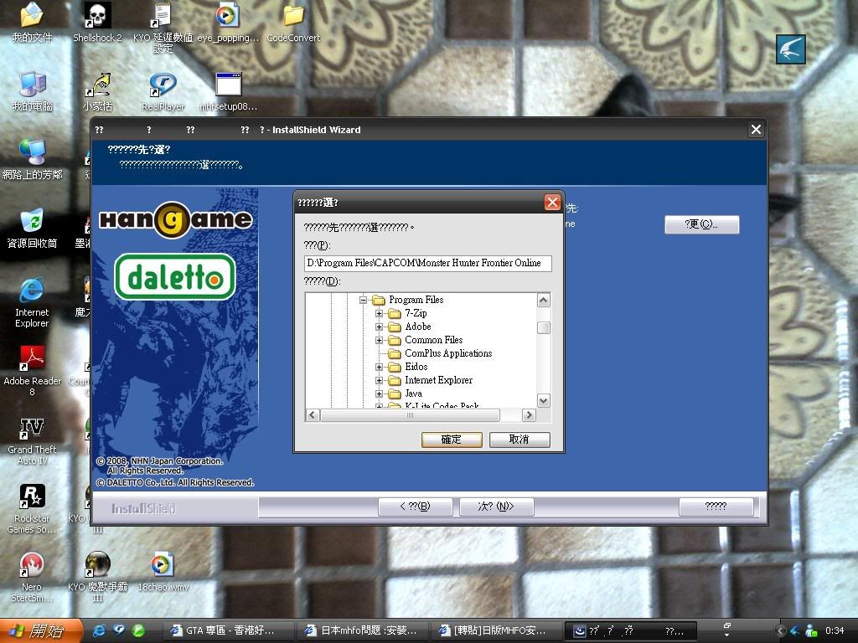Select the 7-Zip folder in tree

tap(416, 313)
